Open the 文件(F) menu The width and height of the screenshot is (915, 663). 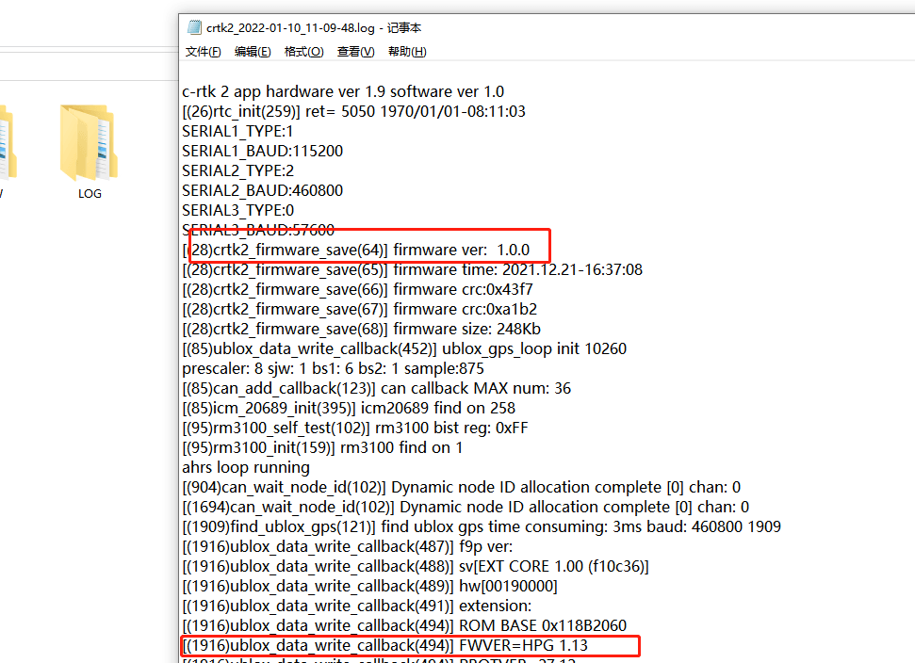[203, 52]
